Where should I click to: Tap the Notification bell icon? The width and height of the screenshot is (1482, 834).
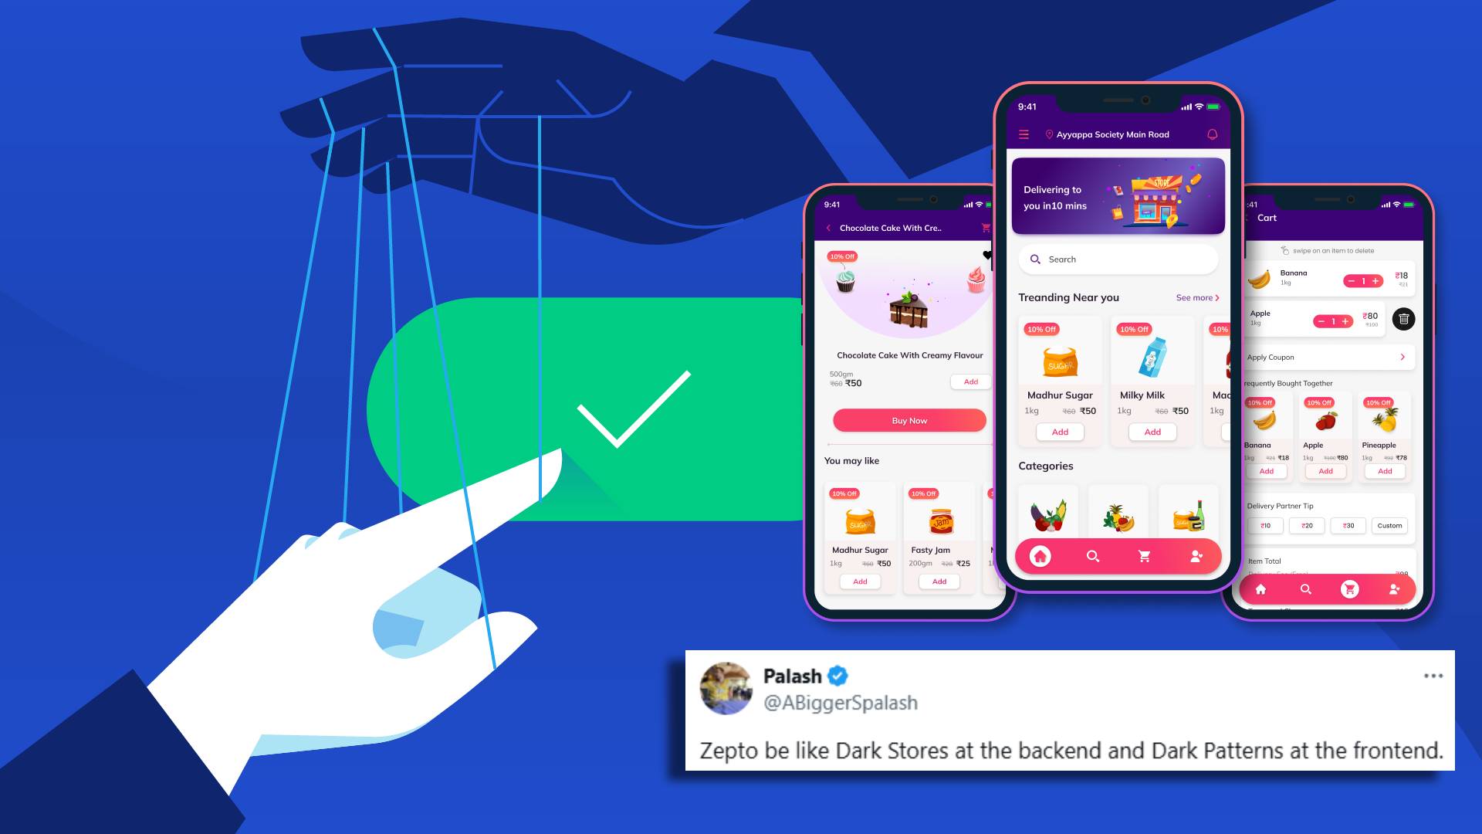[x=1213, y=134]
